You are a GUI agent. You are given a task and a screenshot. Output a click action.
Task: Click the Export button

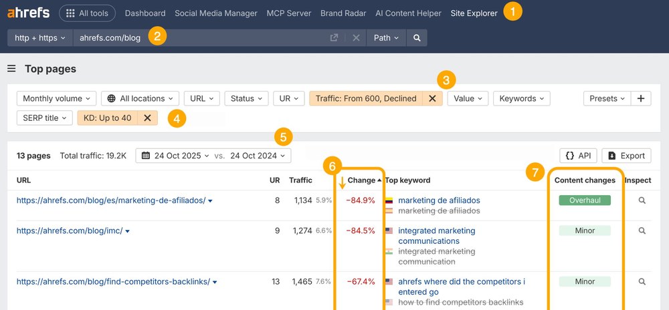tap(626, 156)
